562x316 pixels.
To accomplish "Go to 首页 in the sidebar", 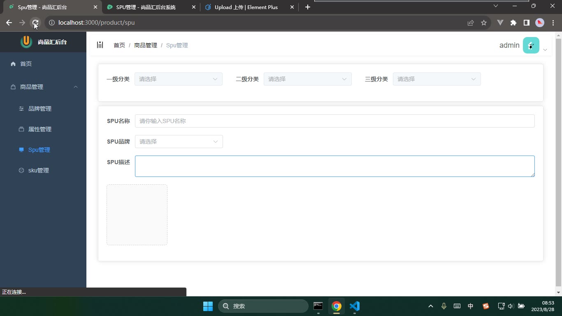I will (43, 64).
